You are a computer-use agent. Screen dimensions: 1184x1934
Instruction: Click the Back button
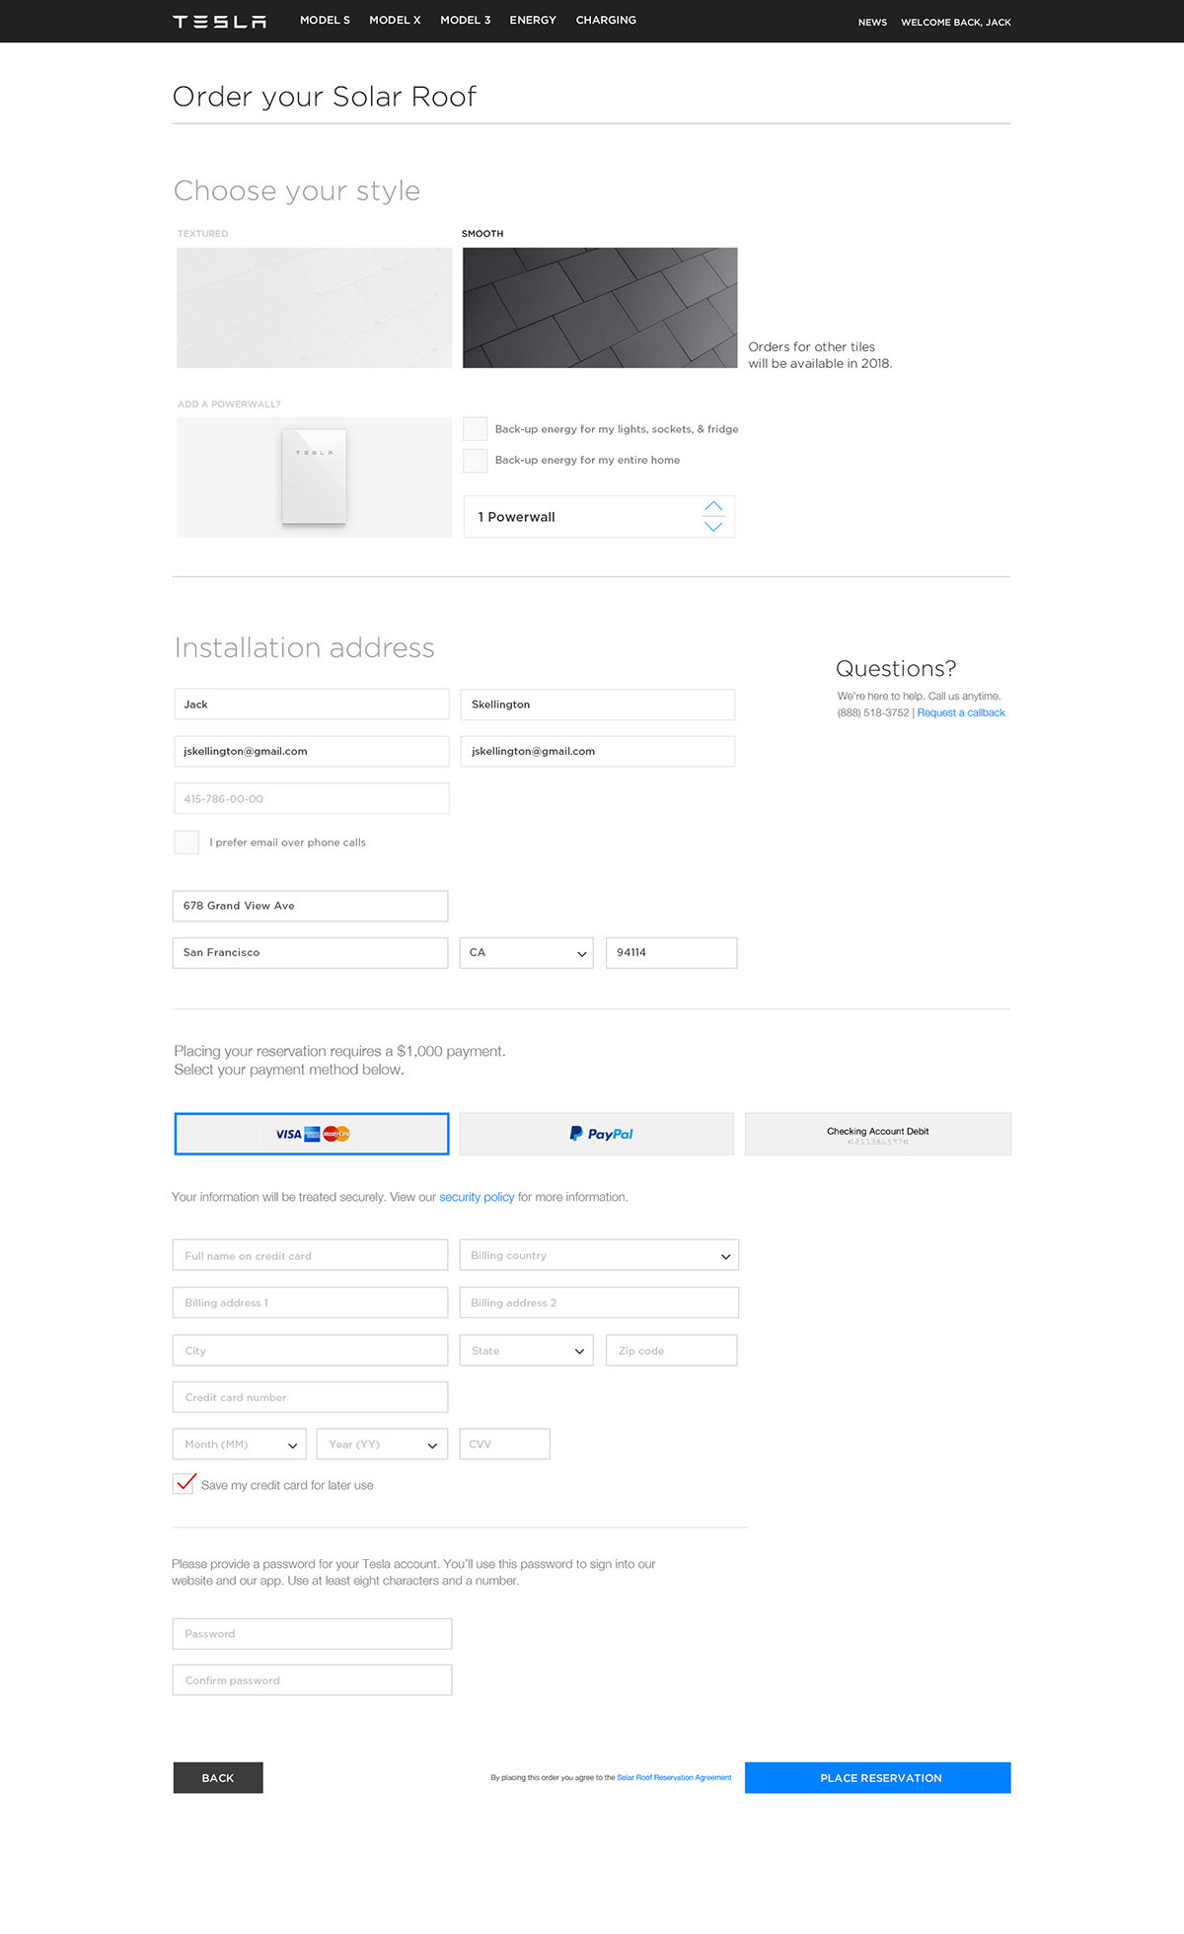(x=218, y=1778)
